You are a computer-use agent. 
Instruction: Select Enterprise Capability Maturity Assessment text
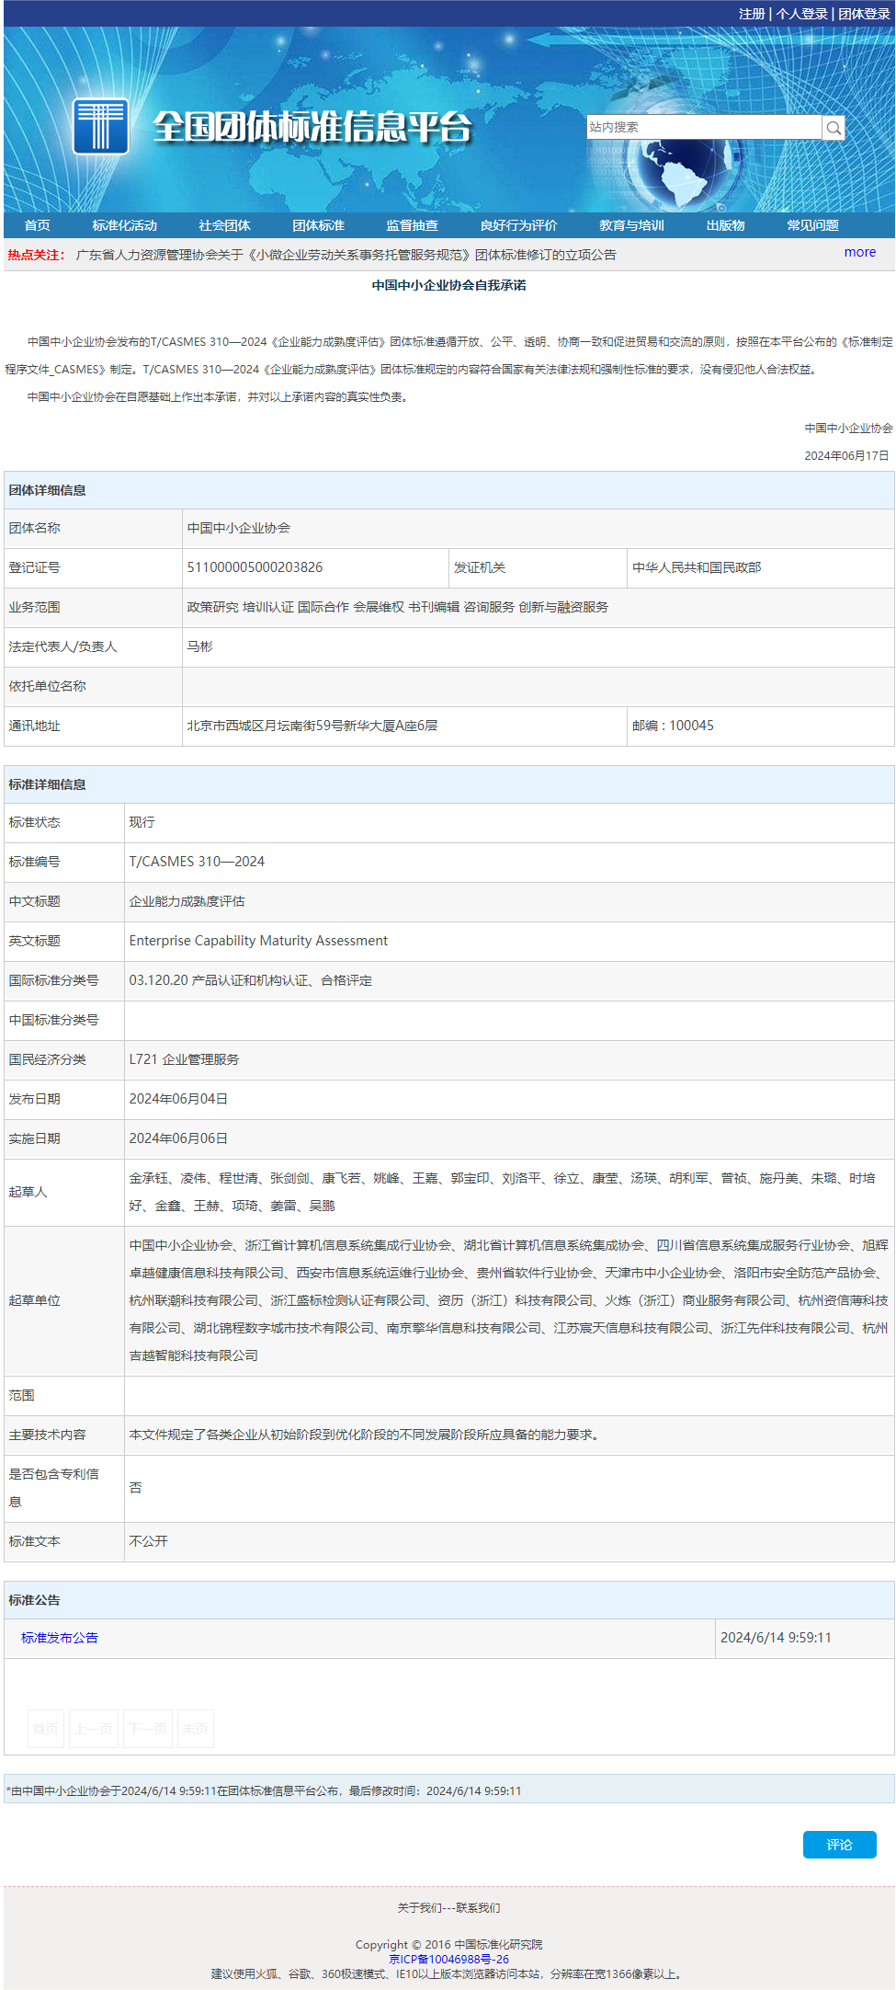258,941
